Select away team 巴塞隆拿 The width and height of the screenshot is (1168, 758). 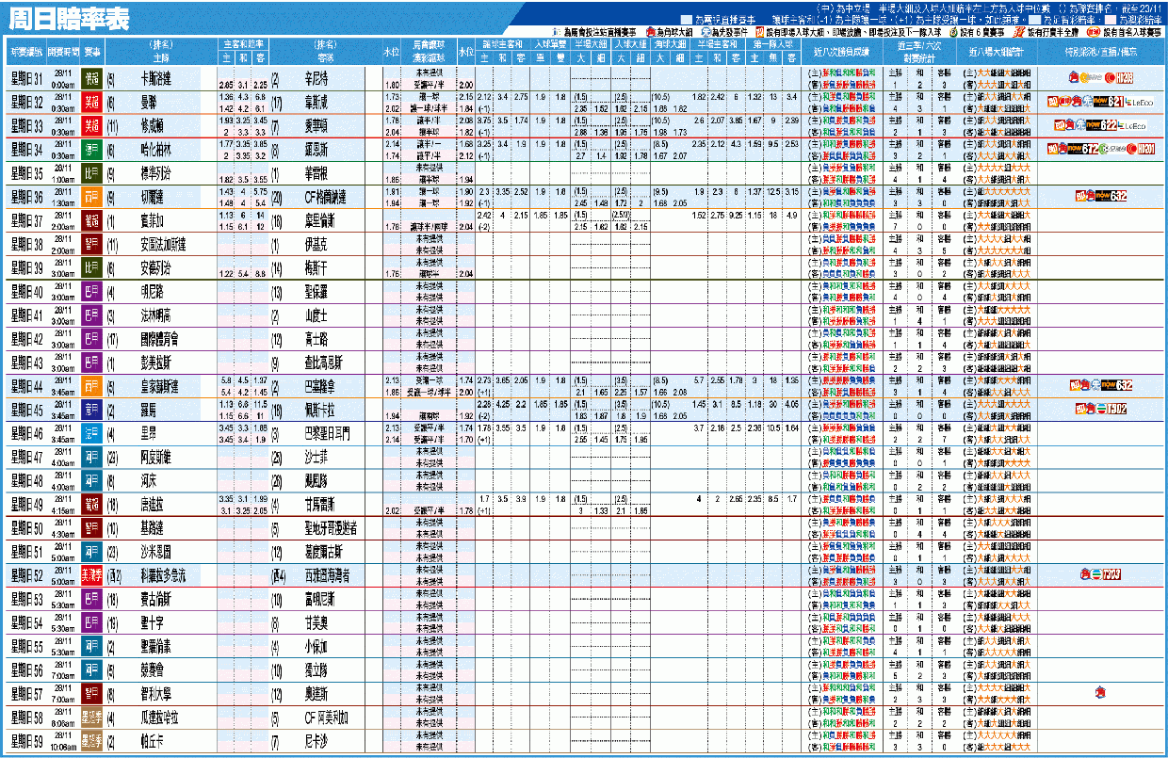tap(321, 385)
